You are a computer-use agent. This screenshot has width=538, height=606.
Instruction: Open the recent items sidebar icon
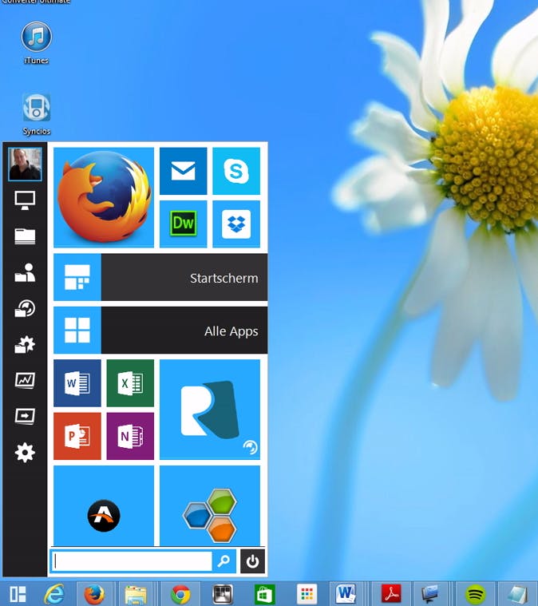coord(25,308)
